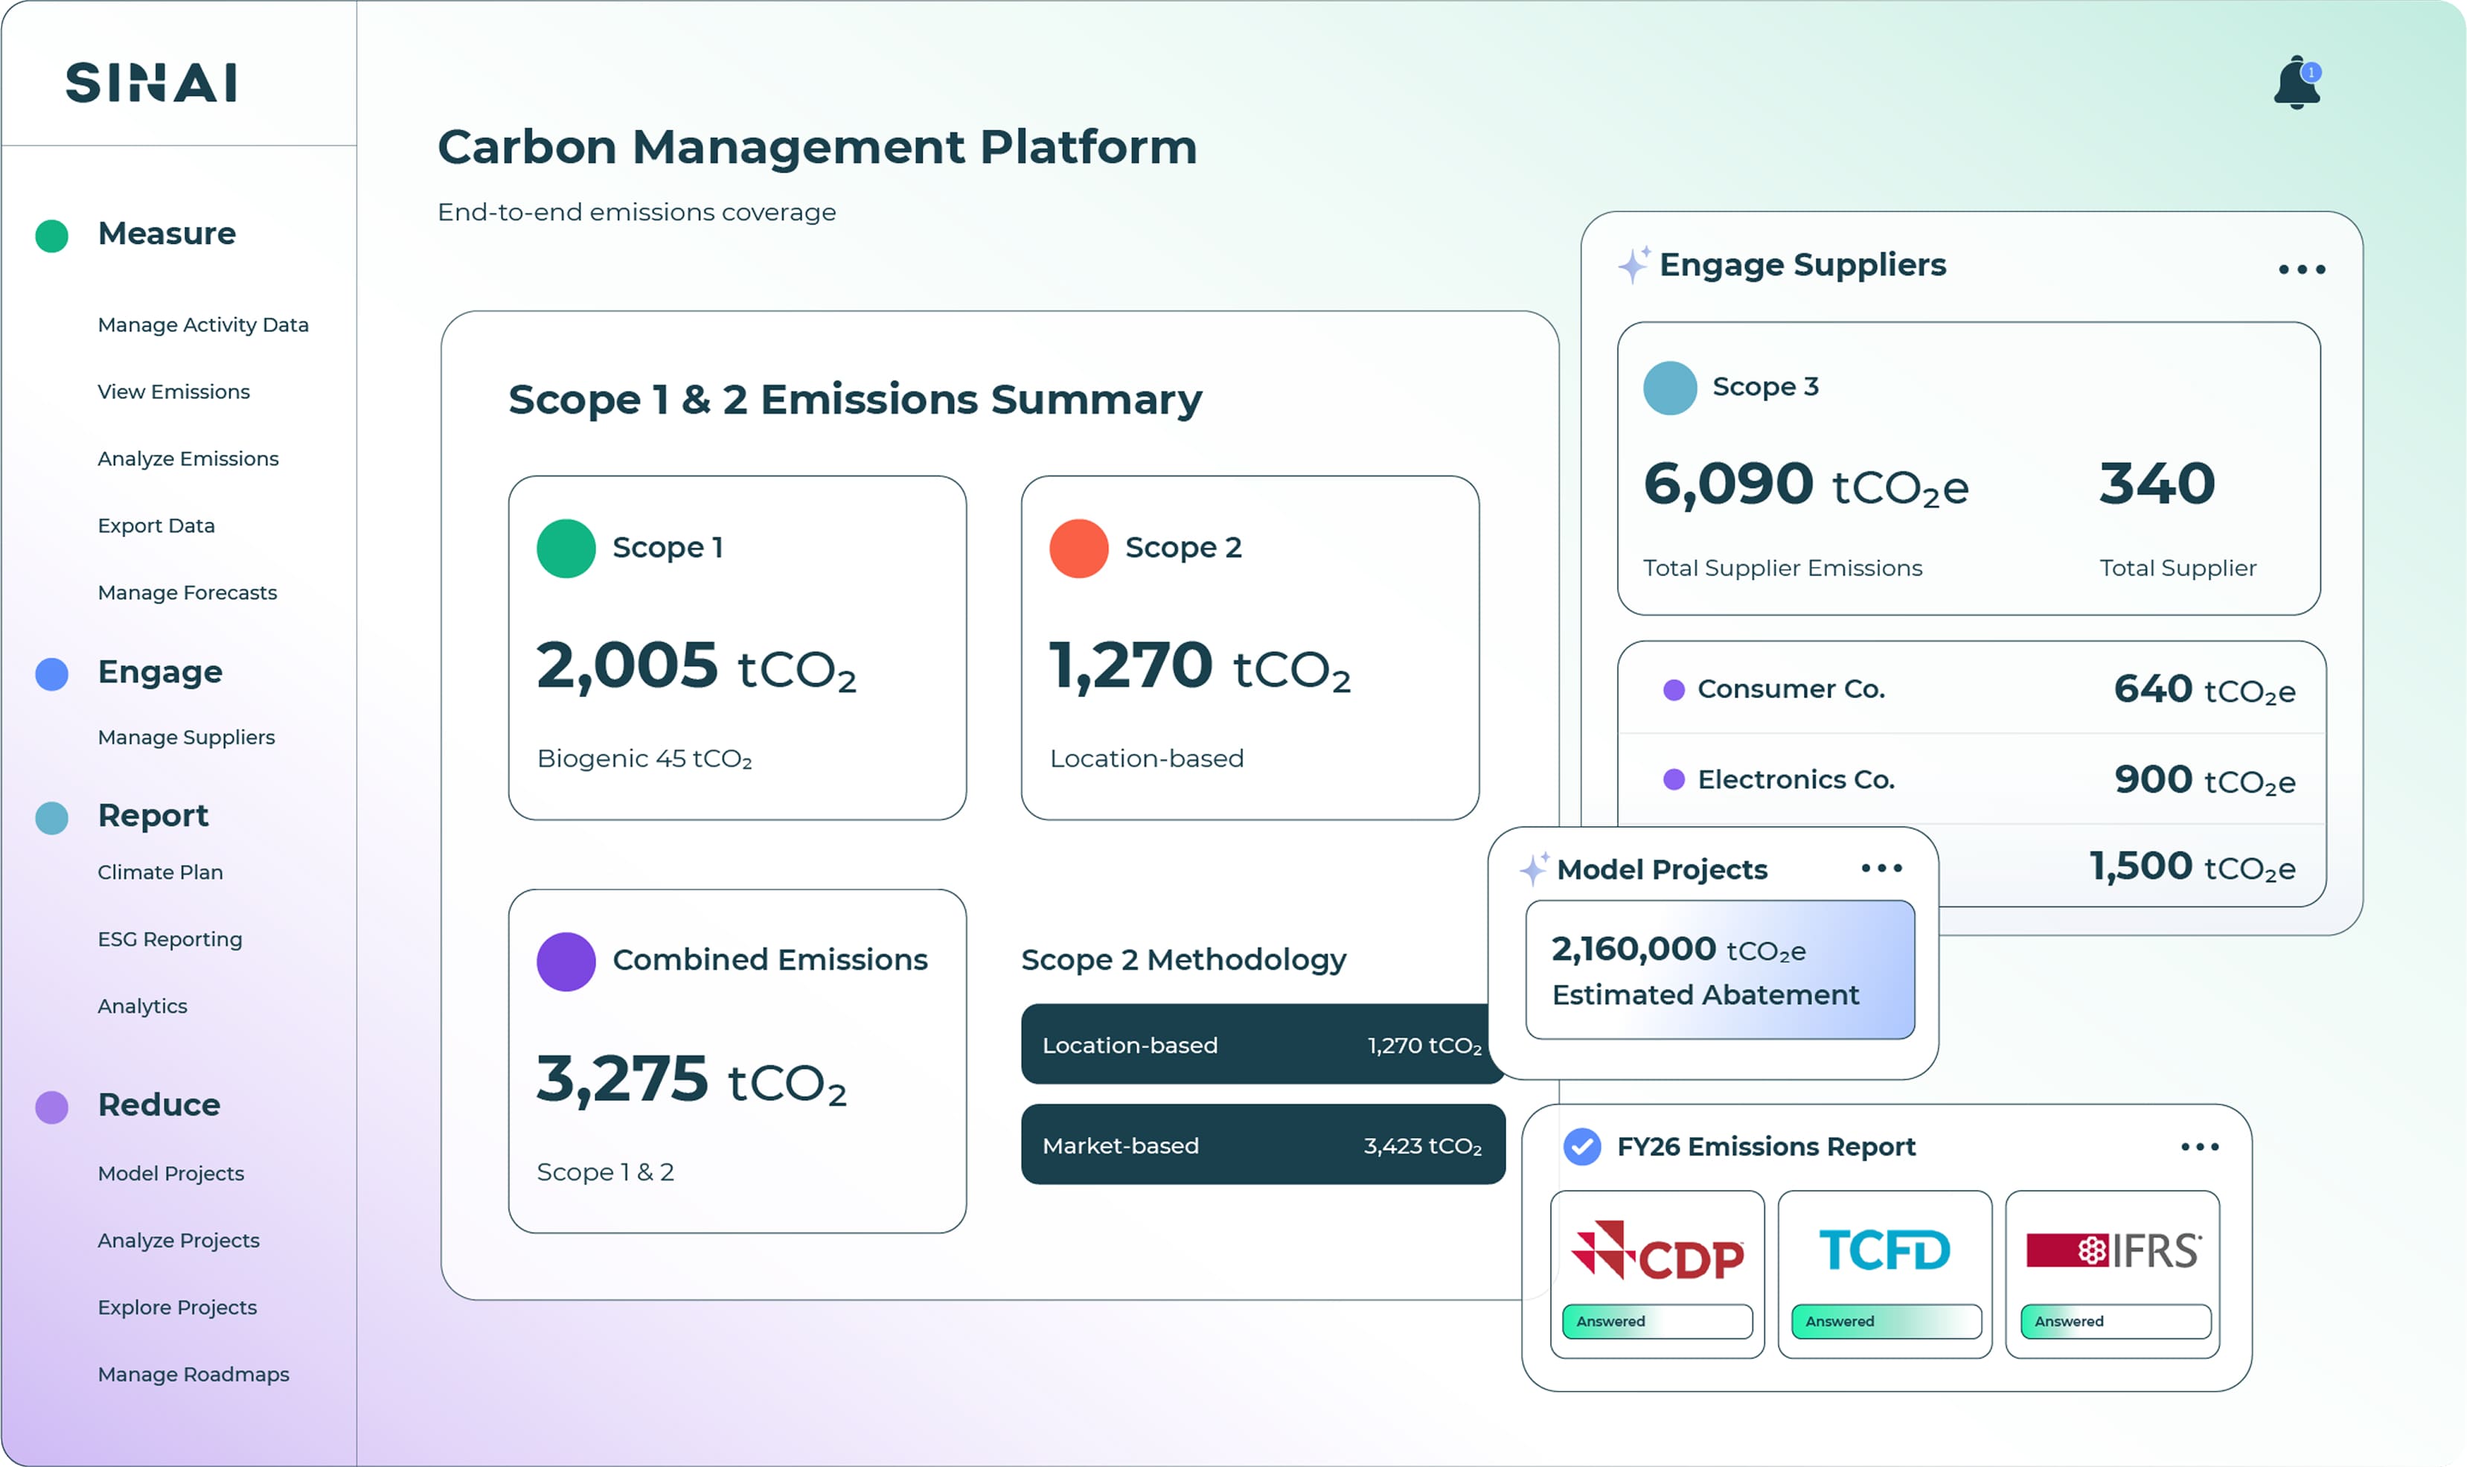Open Model Projects three-dot menu

[x=1882, y=868]
